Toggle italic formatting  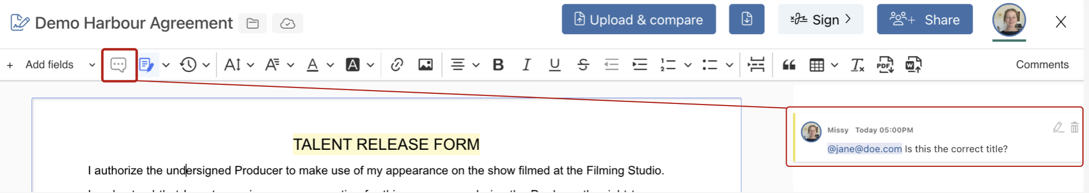[526, 65]
